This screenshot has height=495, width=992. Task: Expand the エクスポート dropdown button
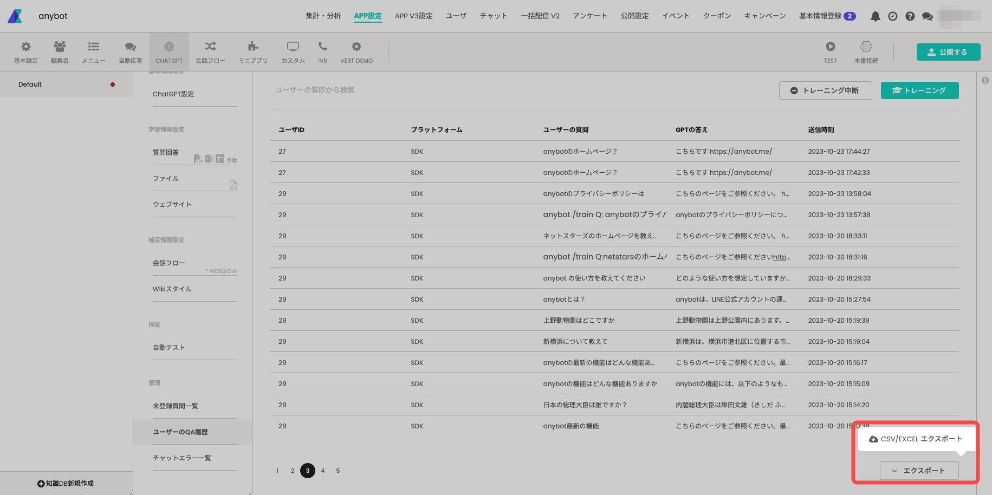919,471
